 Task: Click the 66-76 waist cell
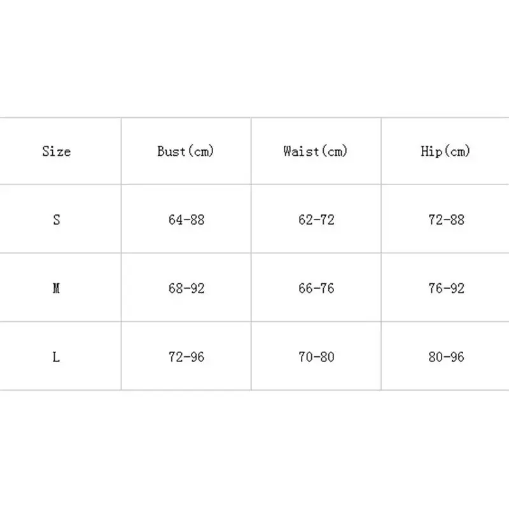tap(316, 288)
